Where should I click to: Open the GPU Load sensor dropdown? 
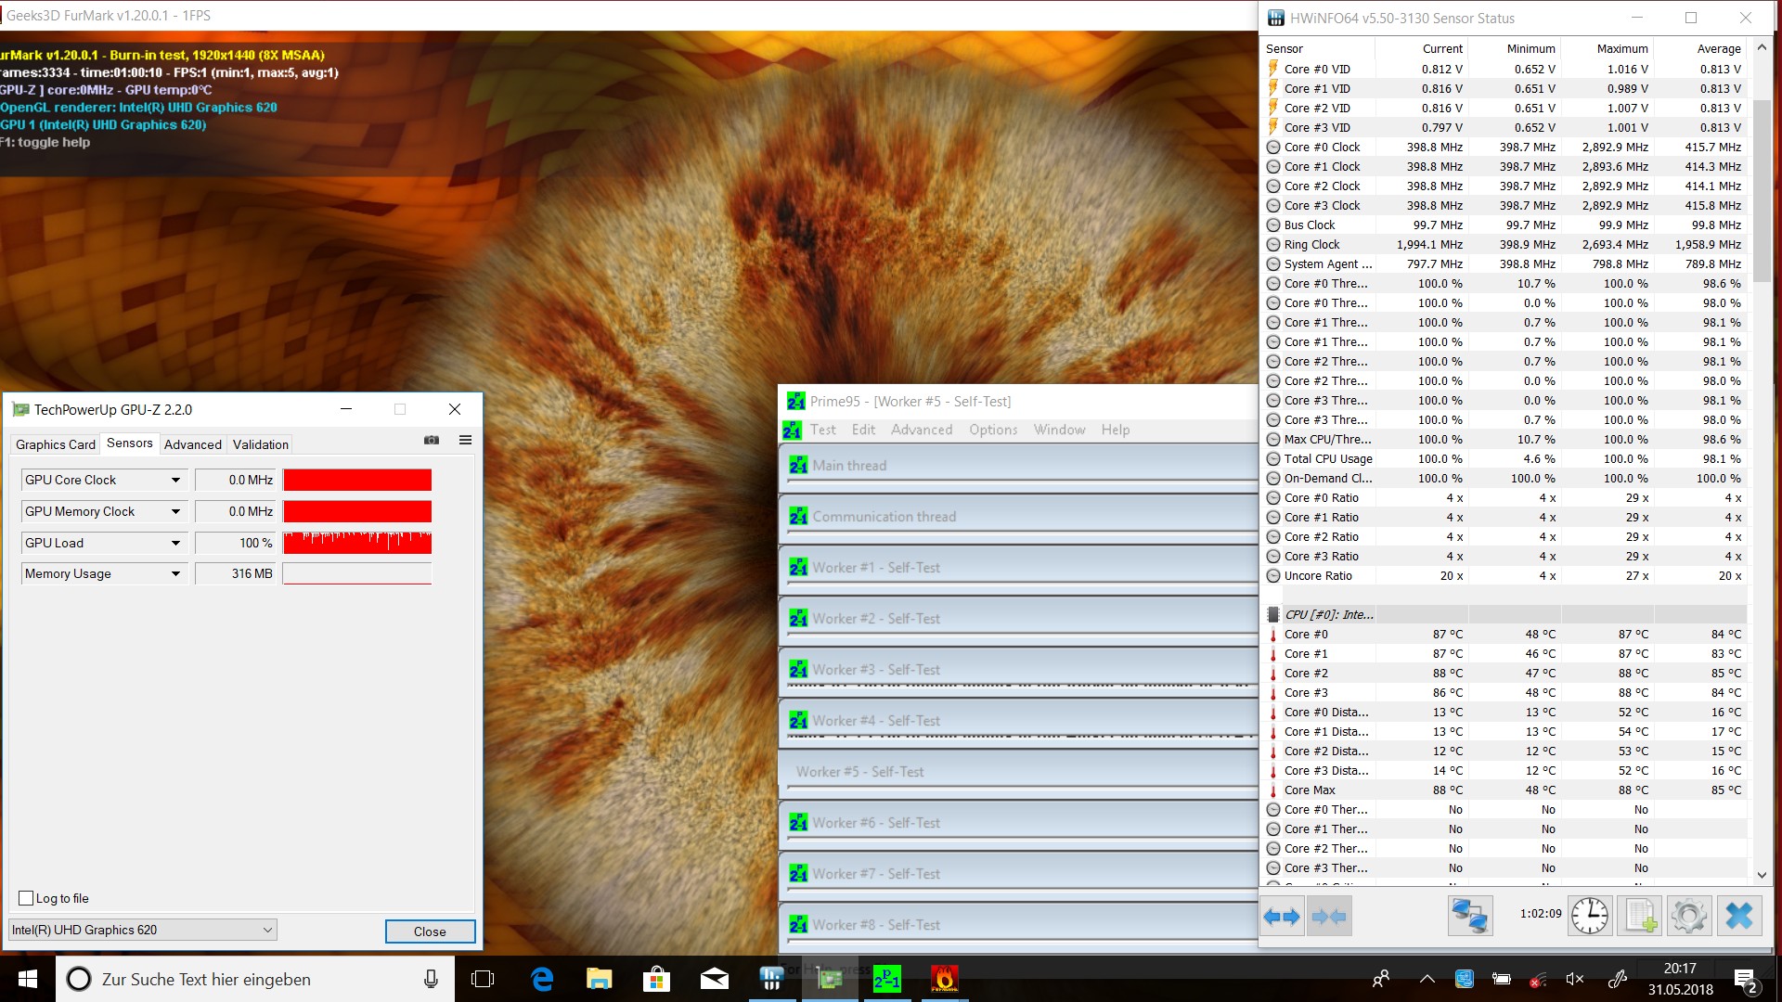175,543
